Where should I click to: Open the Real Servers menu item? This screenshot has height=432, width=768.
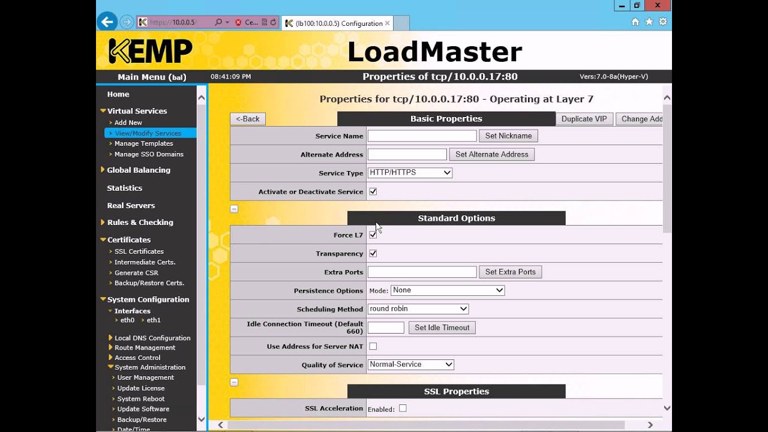pyautogui.click(x=131, y=206)
